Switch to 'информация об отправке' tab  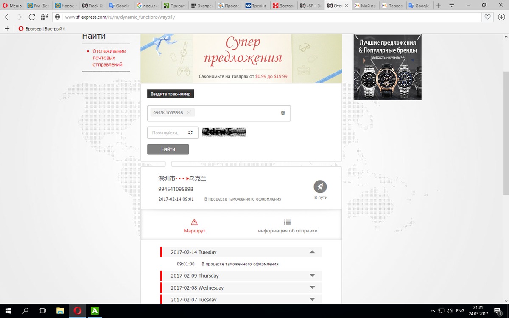(x=287, y=226)
